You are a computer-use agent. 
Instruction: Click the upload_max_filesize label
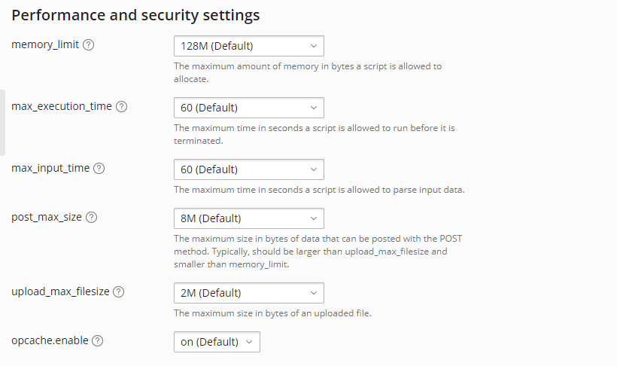point(60,291)
